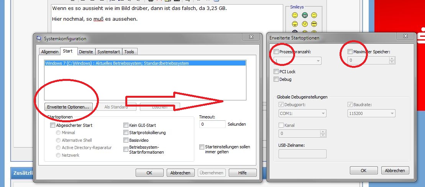This screenshot has width=425, height=187.
Task: Tick Betriebssystem-Startinformationen checkbox
Action: click(x=126, y=149)
